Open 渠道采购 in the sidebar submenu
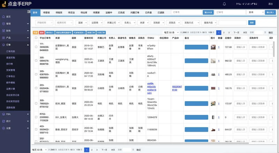Screen dimensions: 279x153 click(11, 58)
